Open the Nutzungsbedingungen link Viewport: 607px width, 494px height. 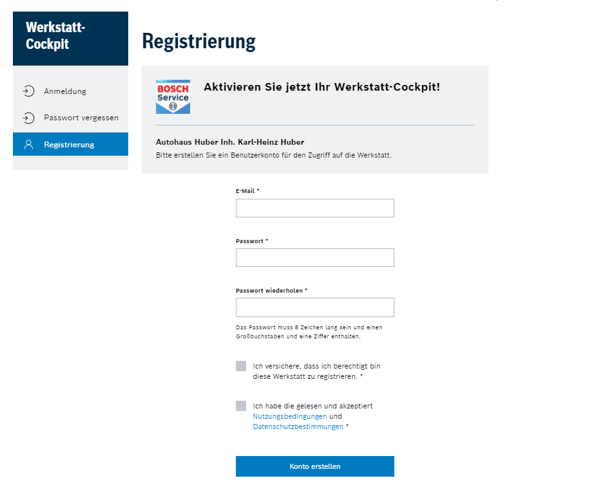[289, 416]
